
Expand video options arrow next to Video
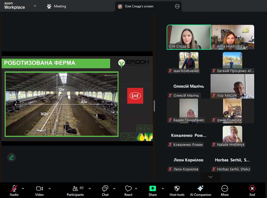(50, 188)
